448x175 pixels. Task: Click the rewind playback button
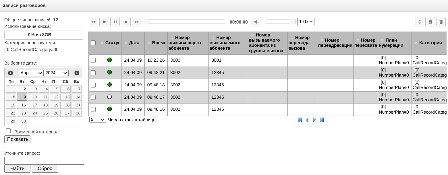93,22
